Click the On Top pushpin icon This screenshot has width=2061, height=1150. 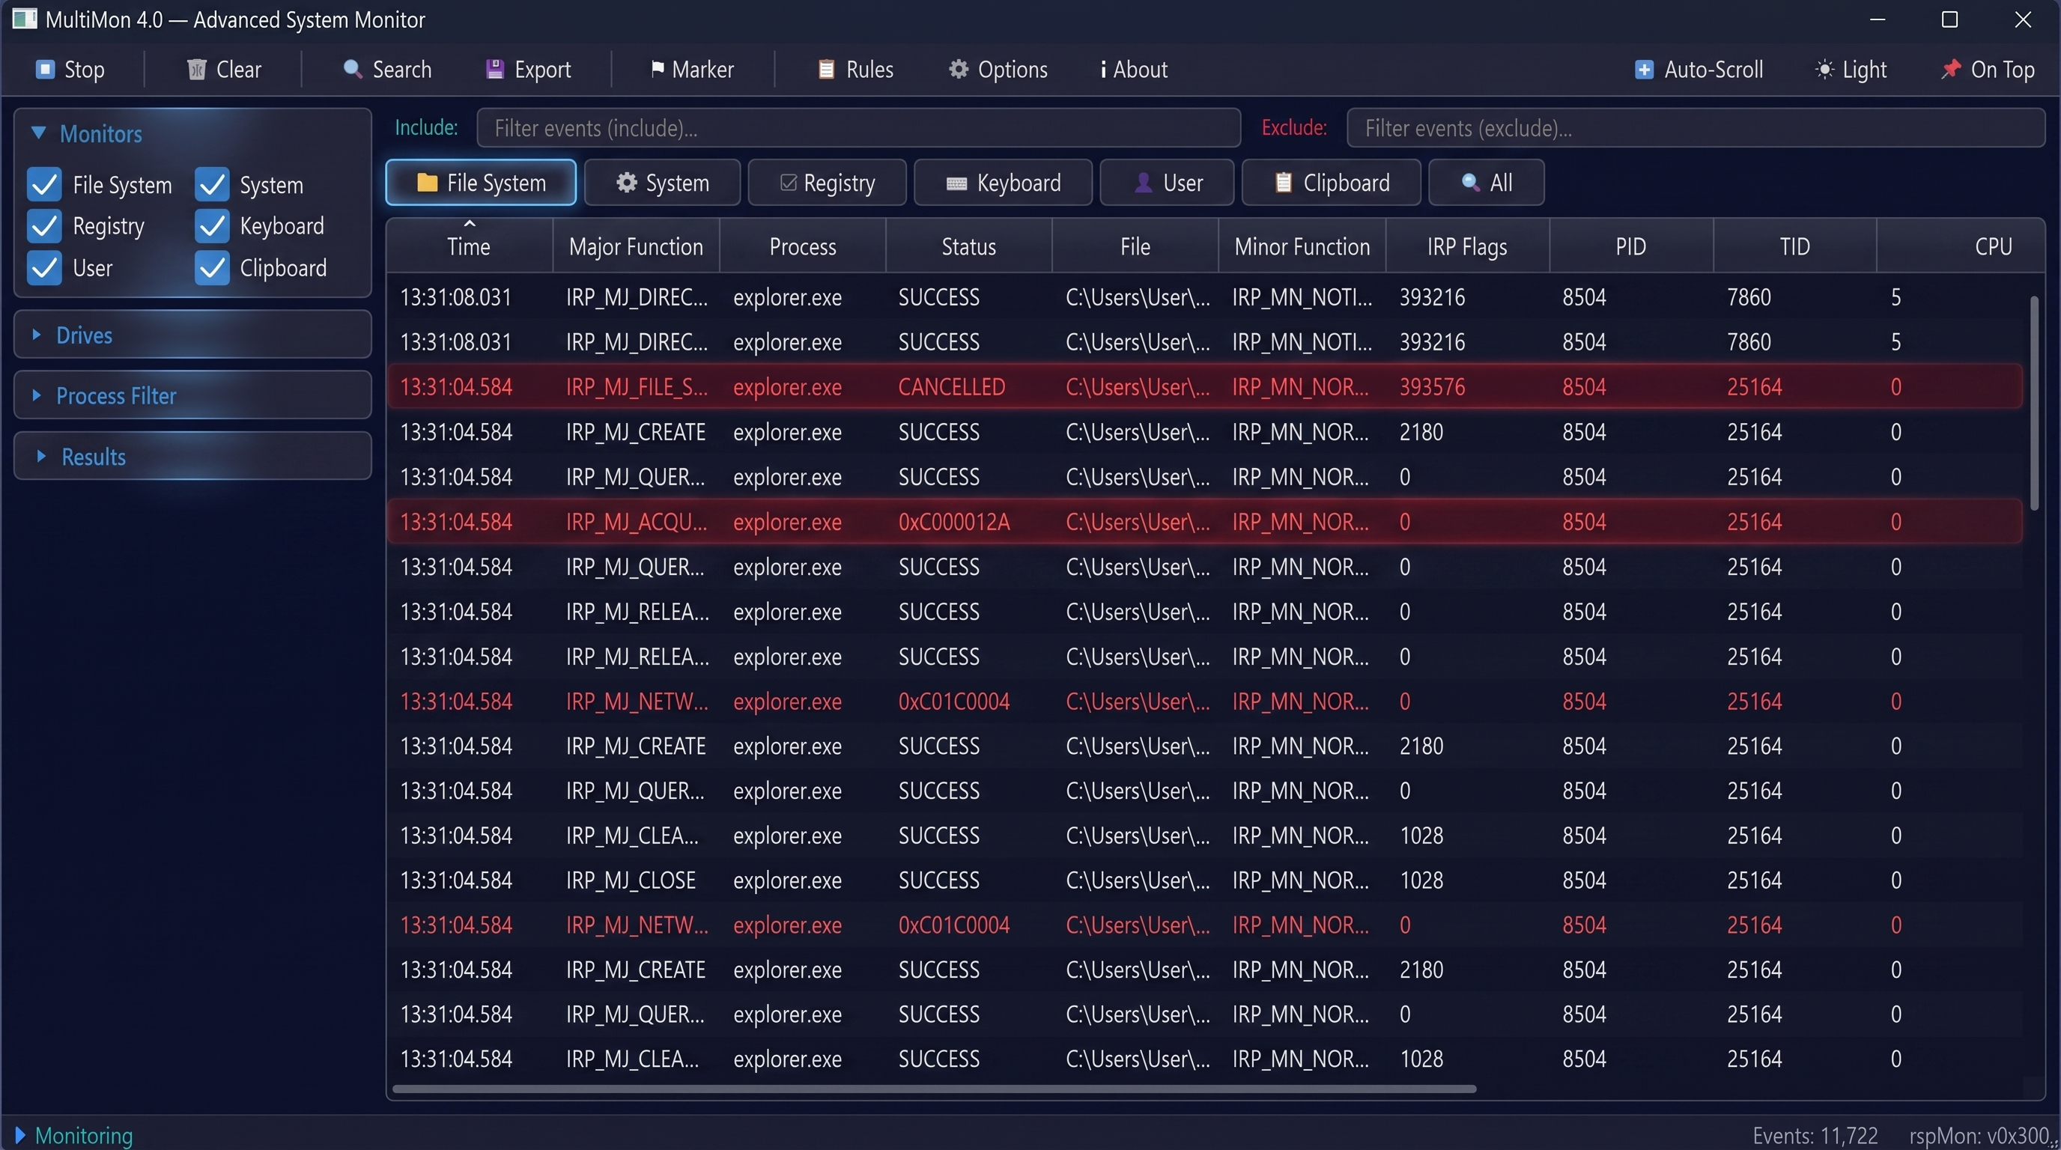[x=1952, y=70]
